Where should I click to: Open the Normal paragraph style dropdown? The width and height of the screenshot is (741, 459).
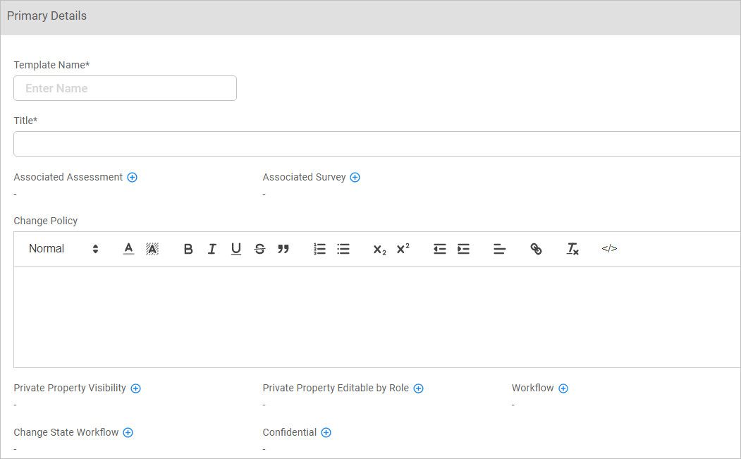click(63, 249)
